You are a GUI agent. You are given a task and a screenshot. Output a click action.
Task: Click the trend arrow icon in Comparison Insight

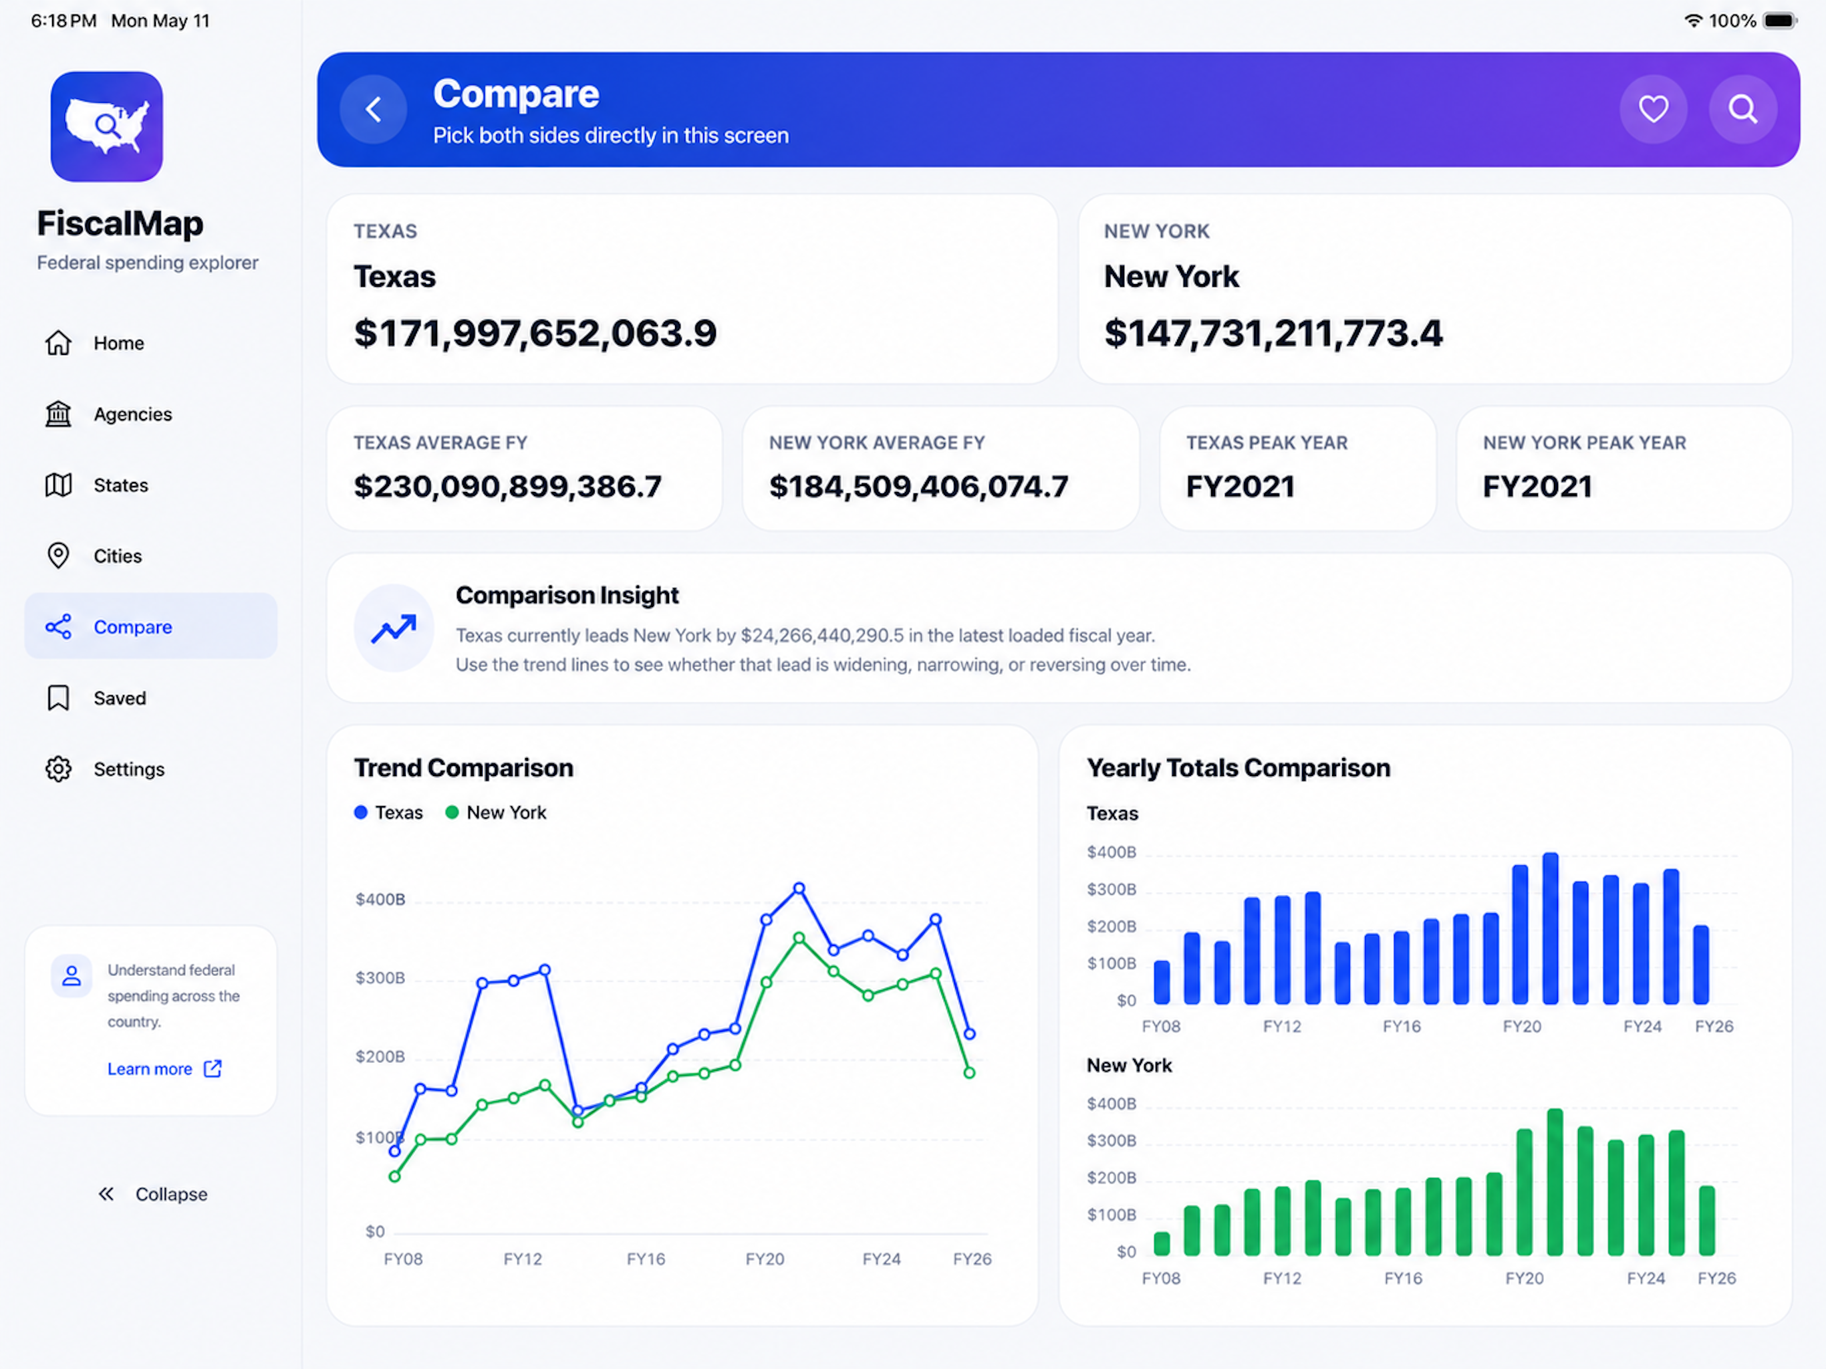tap(394, 628)
